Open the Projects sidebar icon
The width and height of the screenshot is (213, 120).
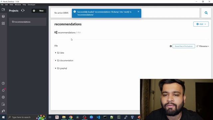(3, 10)
